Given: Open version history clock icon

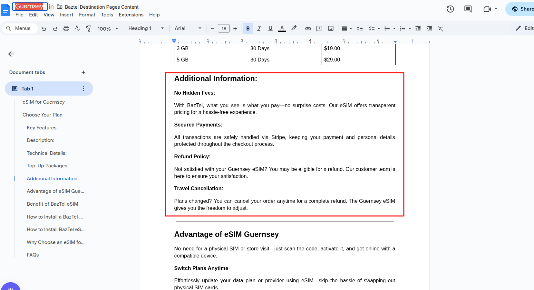Looking at the screenshot, I should [x=450, y=9].
